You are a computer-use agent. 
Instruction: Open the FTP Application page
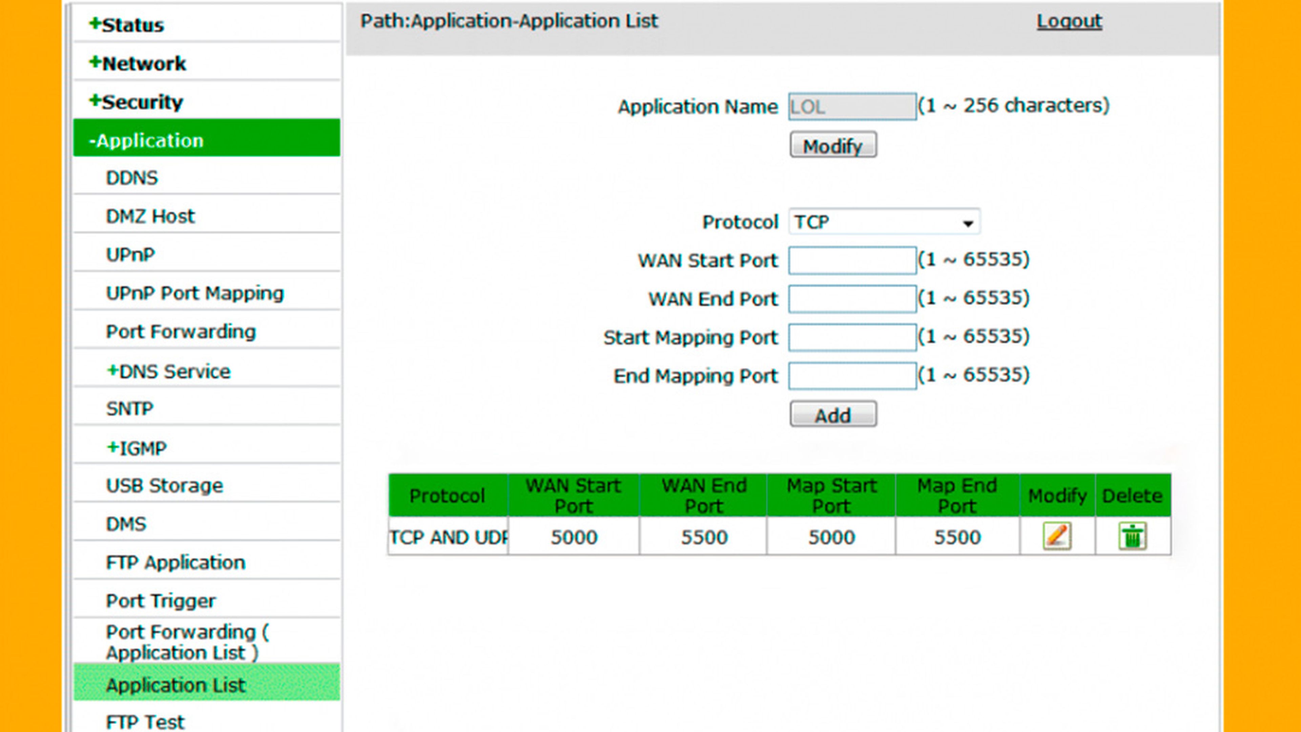(x=175, y=562)
